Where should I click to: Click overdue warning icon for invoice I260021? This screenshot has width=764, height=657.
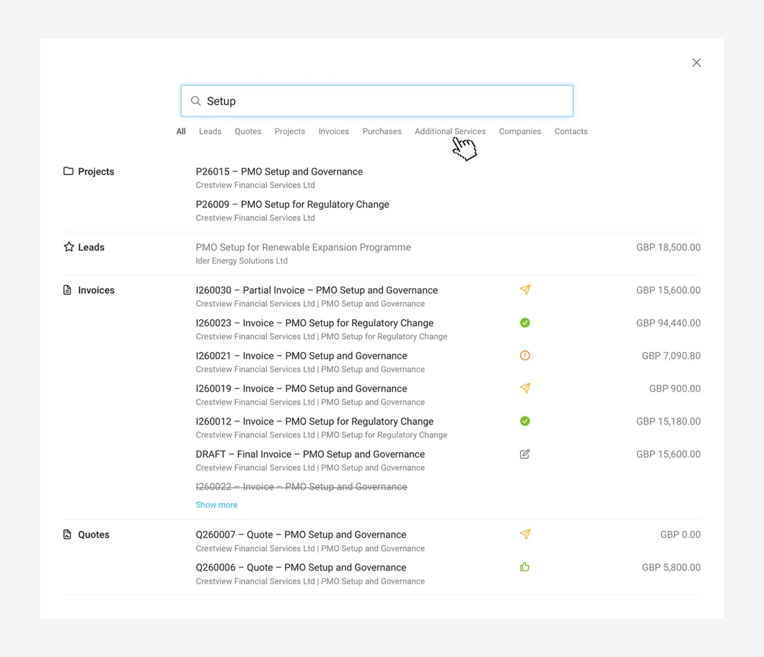coord(525,356)
